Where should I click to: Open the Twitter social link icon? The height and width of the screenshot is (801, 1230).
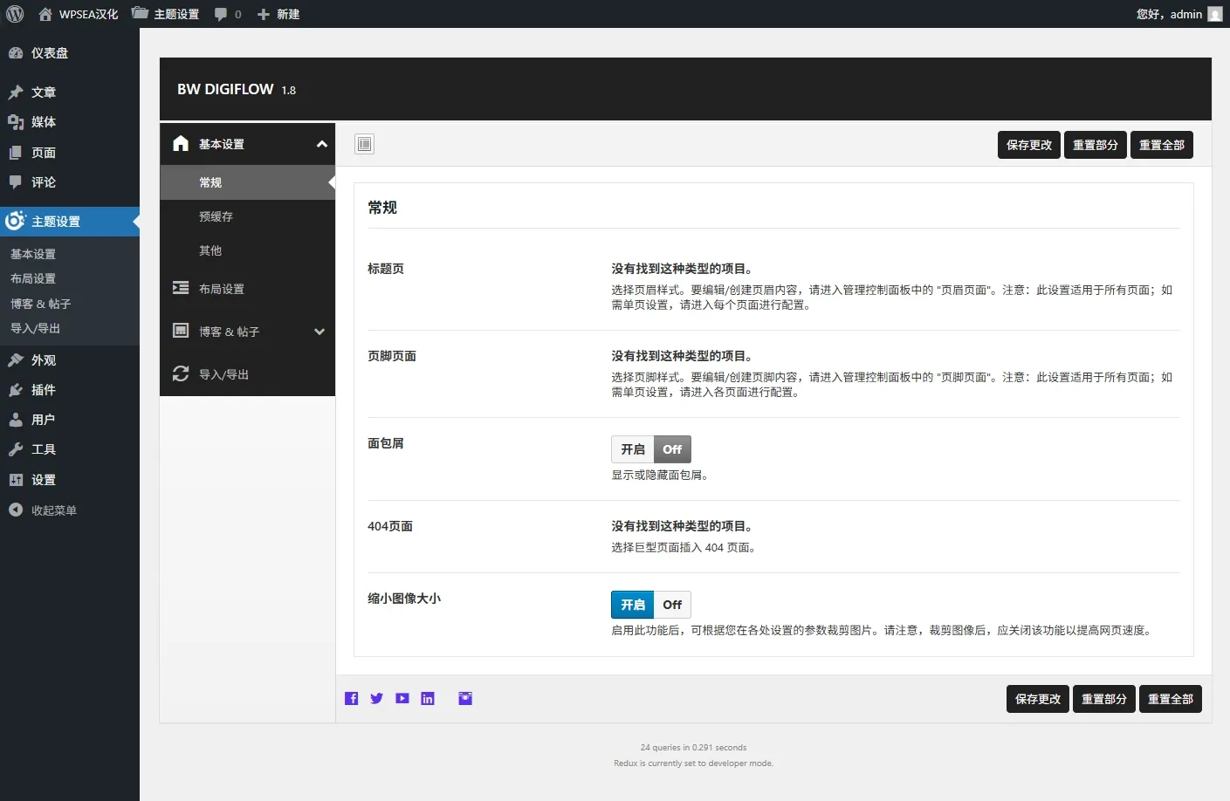[377, 698]
